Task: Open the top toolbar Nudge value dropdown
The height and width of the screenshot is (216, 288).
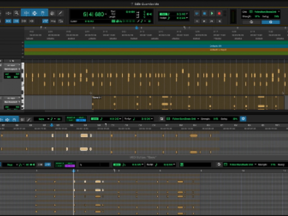Action: tap(187, 18)
